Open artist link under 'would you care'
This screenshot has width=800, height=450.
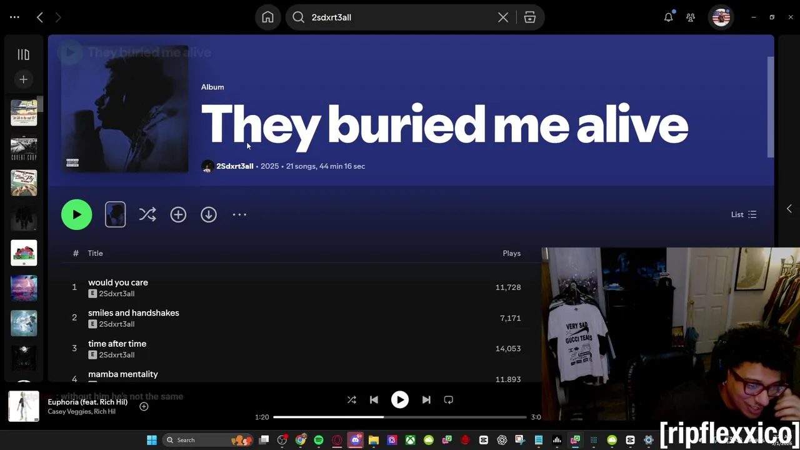tap(116, 294)
